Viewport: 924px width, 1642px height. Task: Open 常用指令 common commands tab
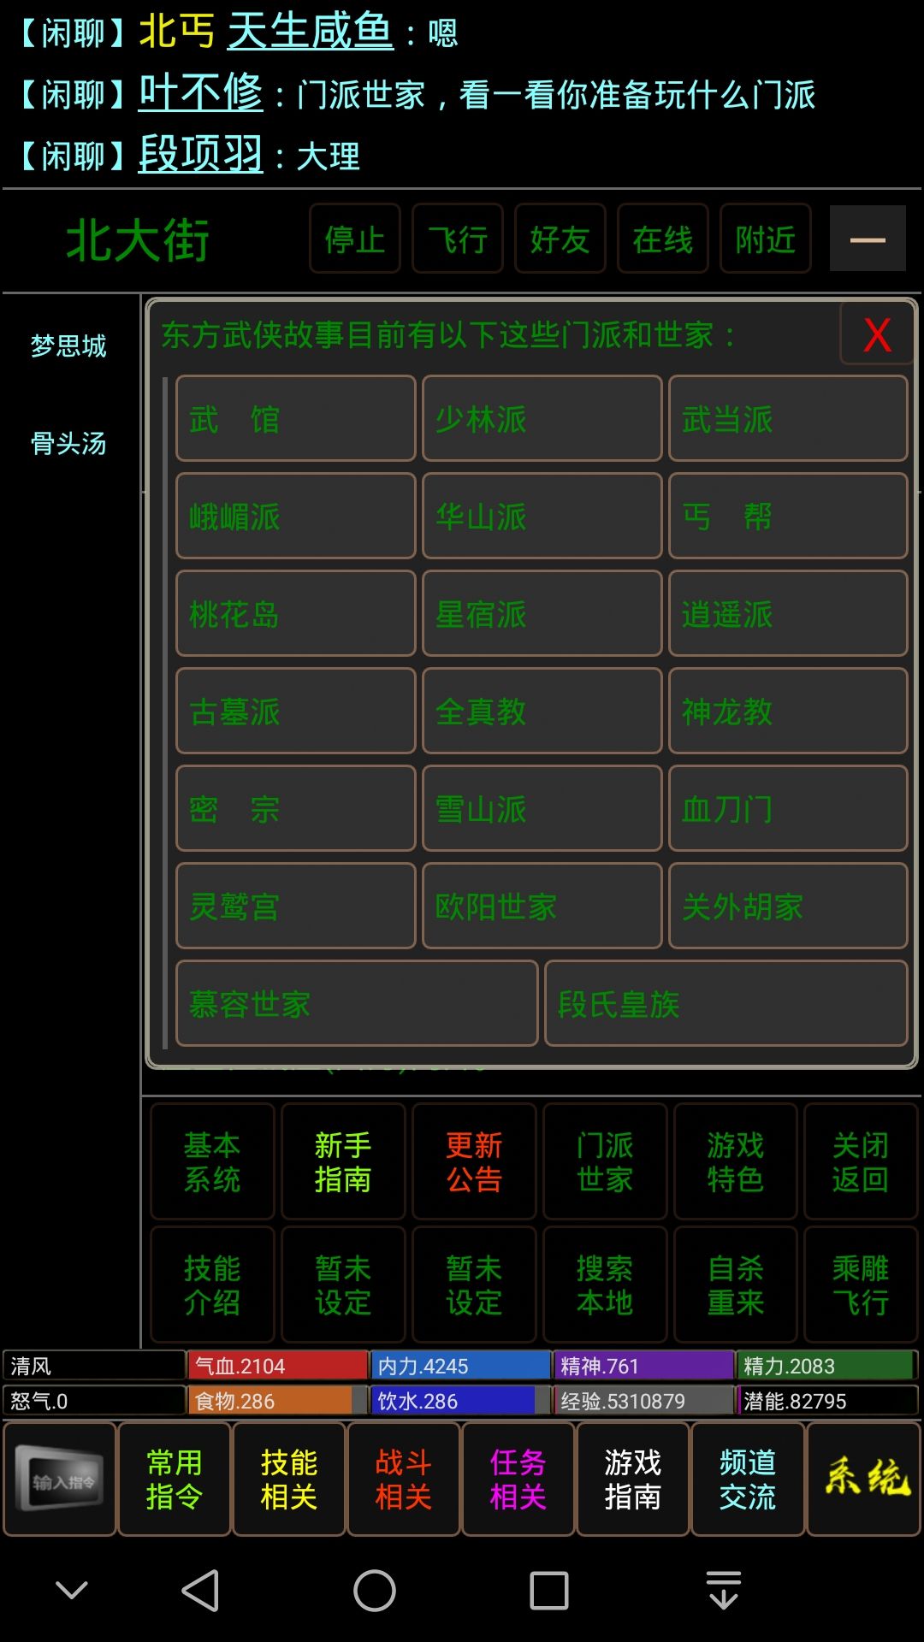click(x=175, y=1479)
